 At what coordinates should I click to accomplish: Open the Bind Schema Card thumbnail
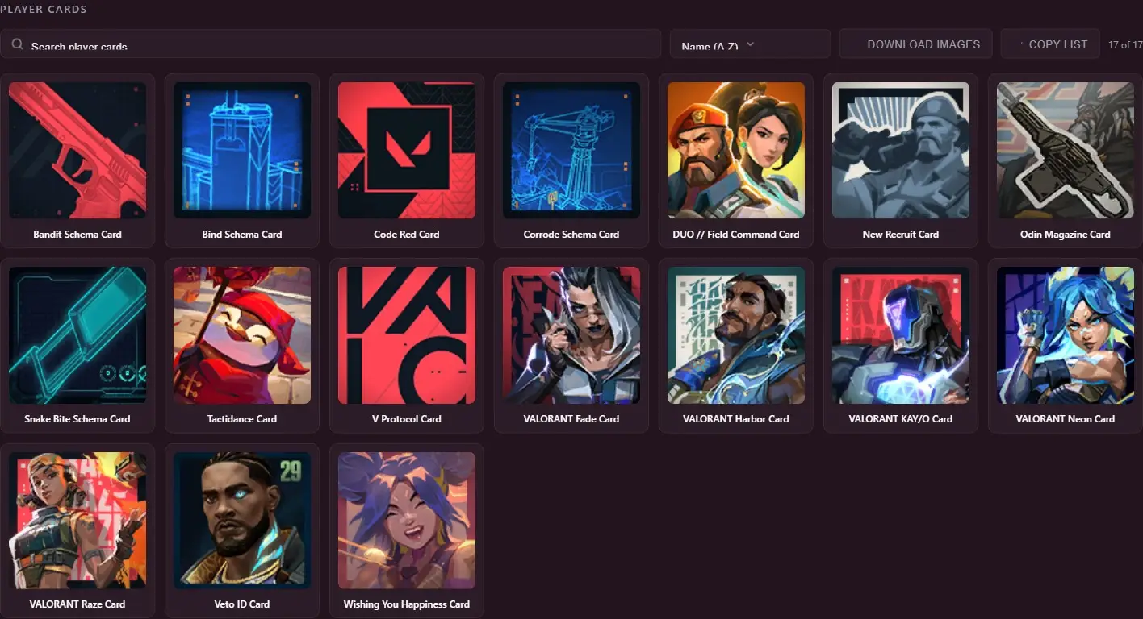tap(242, 150)
